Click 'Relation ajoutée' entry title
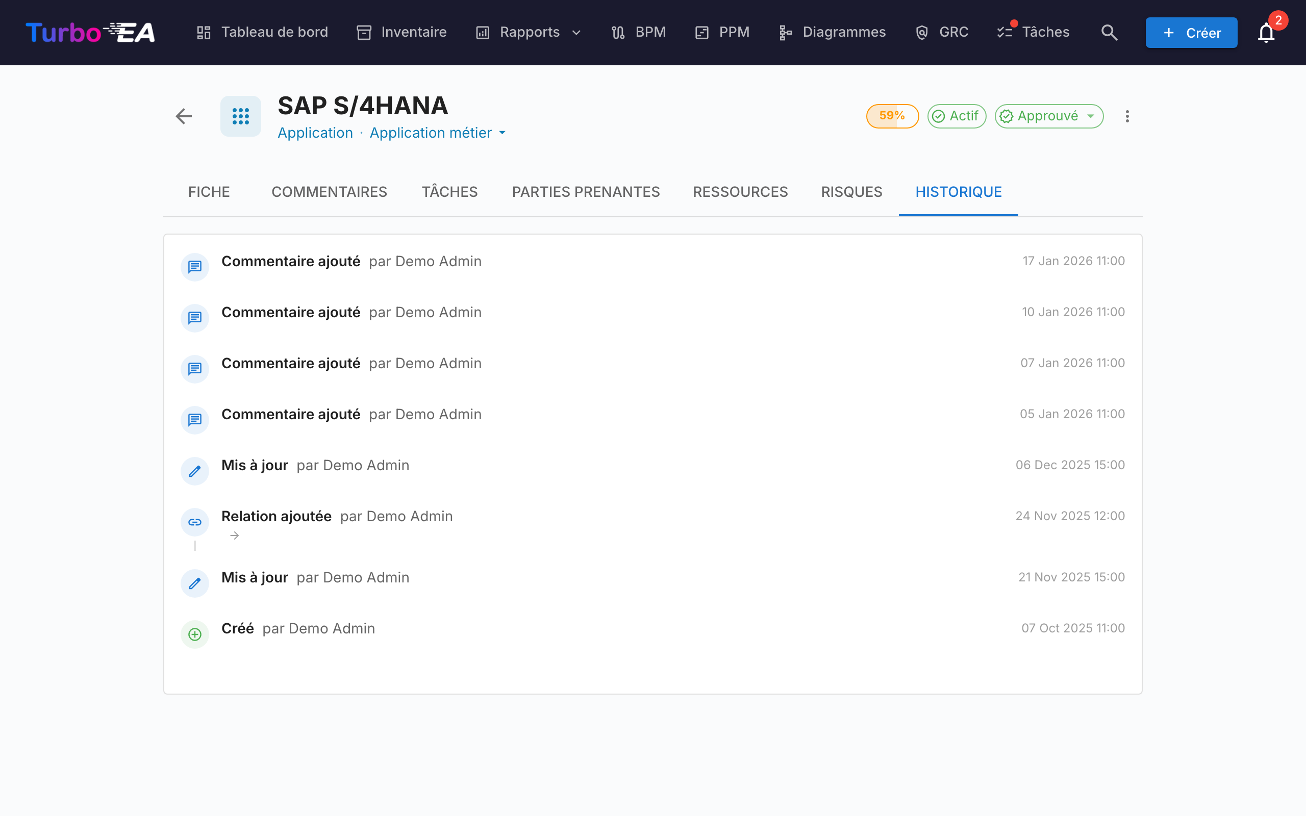 [x=277, y=517]
